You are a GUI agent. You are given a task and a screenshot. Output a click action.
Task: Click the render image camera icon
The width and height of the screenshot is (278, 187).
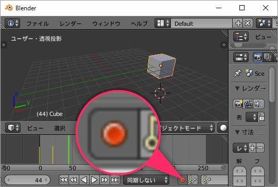(238, 104)
